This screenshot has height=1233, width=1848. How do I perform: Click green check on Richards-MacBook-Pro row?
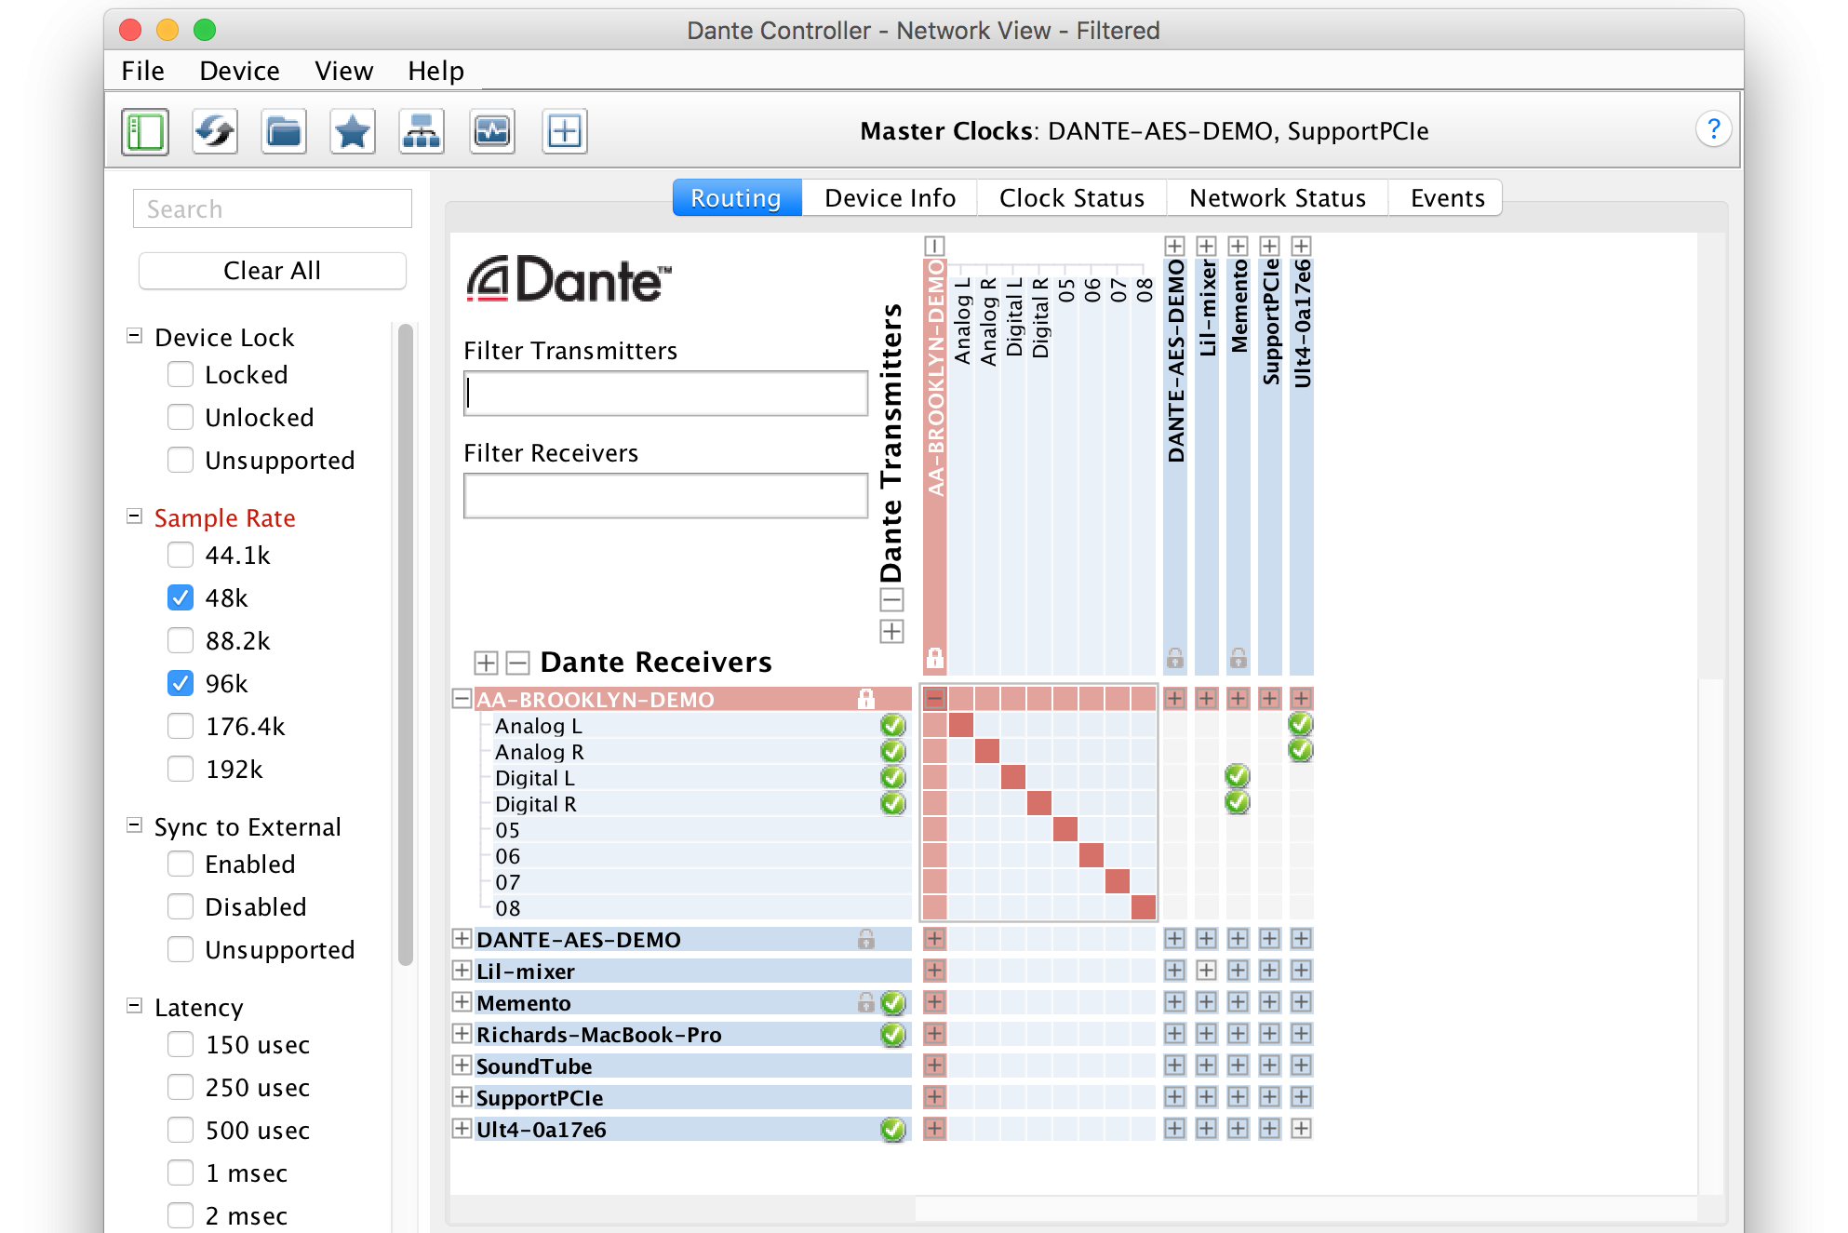click(893, 1034)
